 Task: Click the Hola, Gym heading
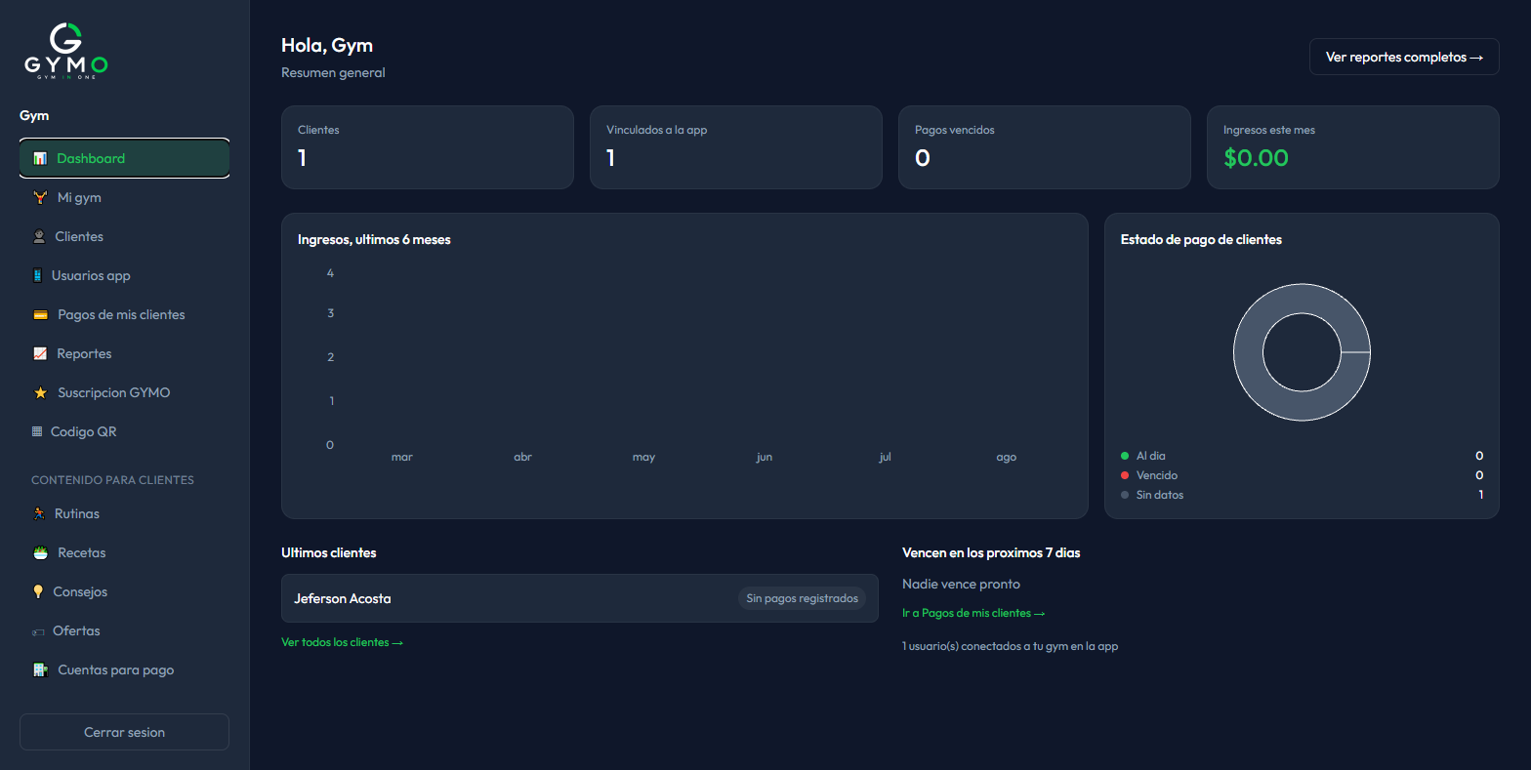[327, 45]
